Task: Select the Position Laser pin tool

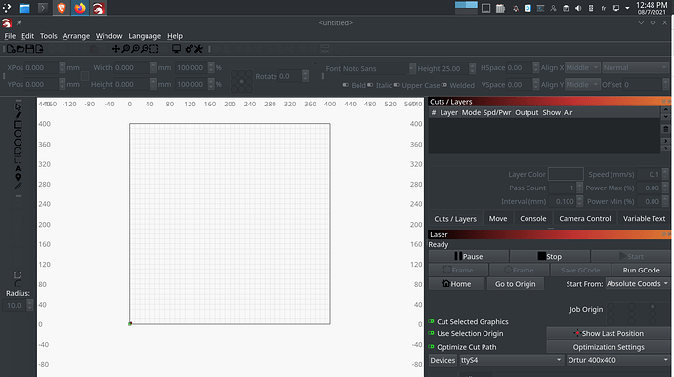Action: (x=18, y=177)
